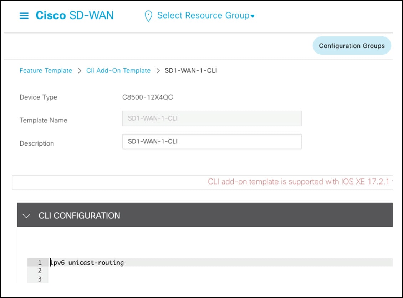Viewport: 403px width, 298px height.
Task: Click the Description label
Action: 37,143
